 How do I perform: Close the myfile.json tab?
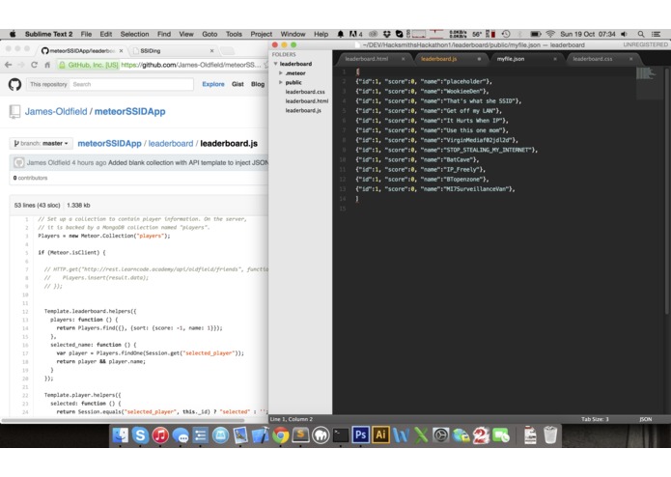(x=555, y=59)
